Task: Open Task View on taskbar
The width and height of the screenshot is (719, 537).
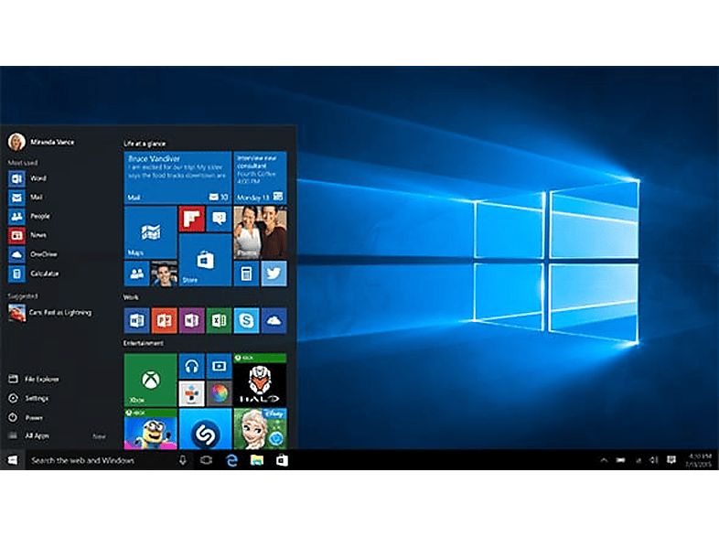Action: 207,460
